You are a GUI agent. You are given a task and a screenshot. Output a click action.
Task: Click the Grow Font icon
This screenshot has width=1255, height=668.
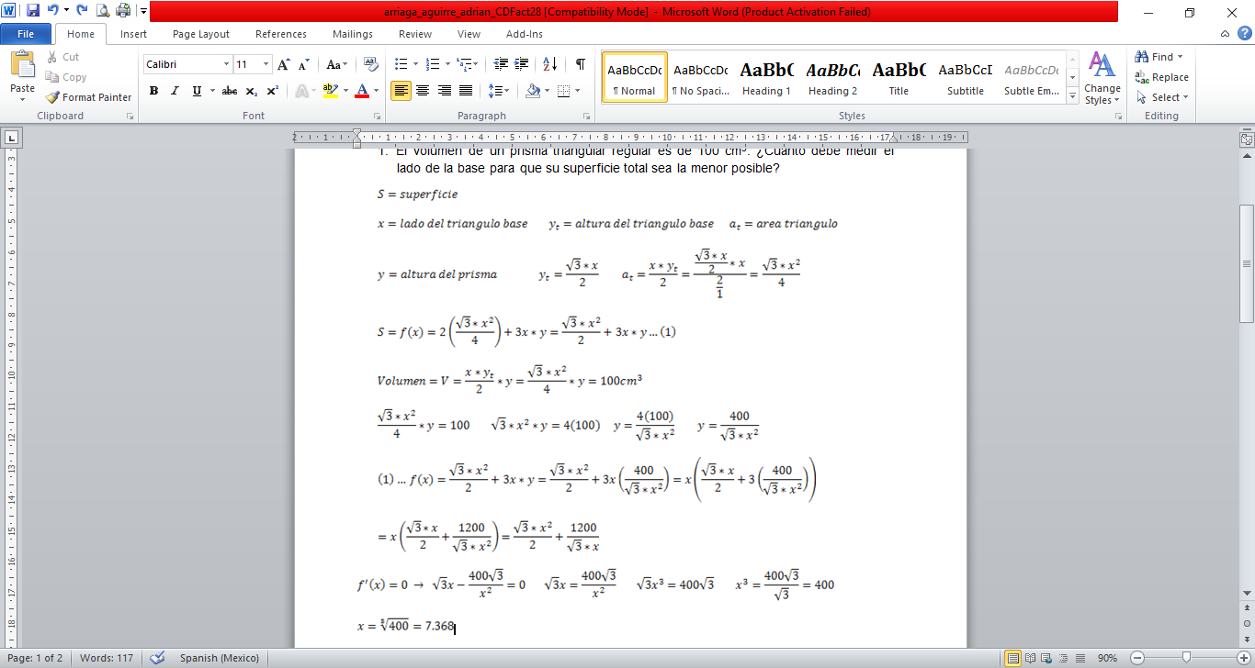(x=284, y=64)
